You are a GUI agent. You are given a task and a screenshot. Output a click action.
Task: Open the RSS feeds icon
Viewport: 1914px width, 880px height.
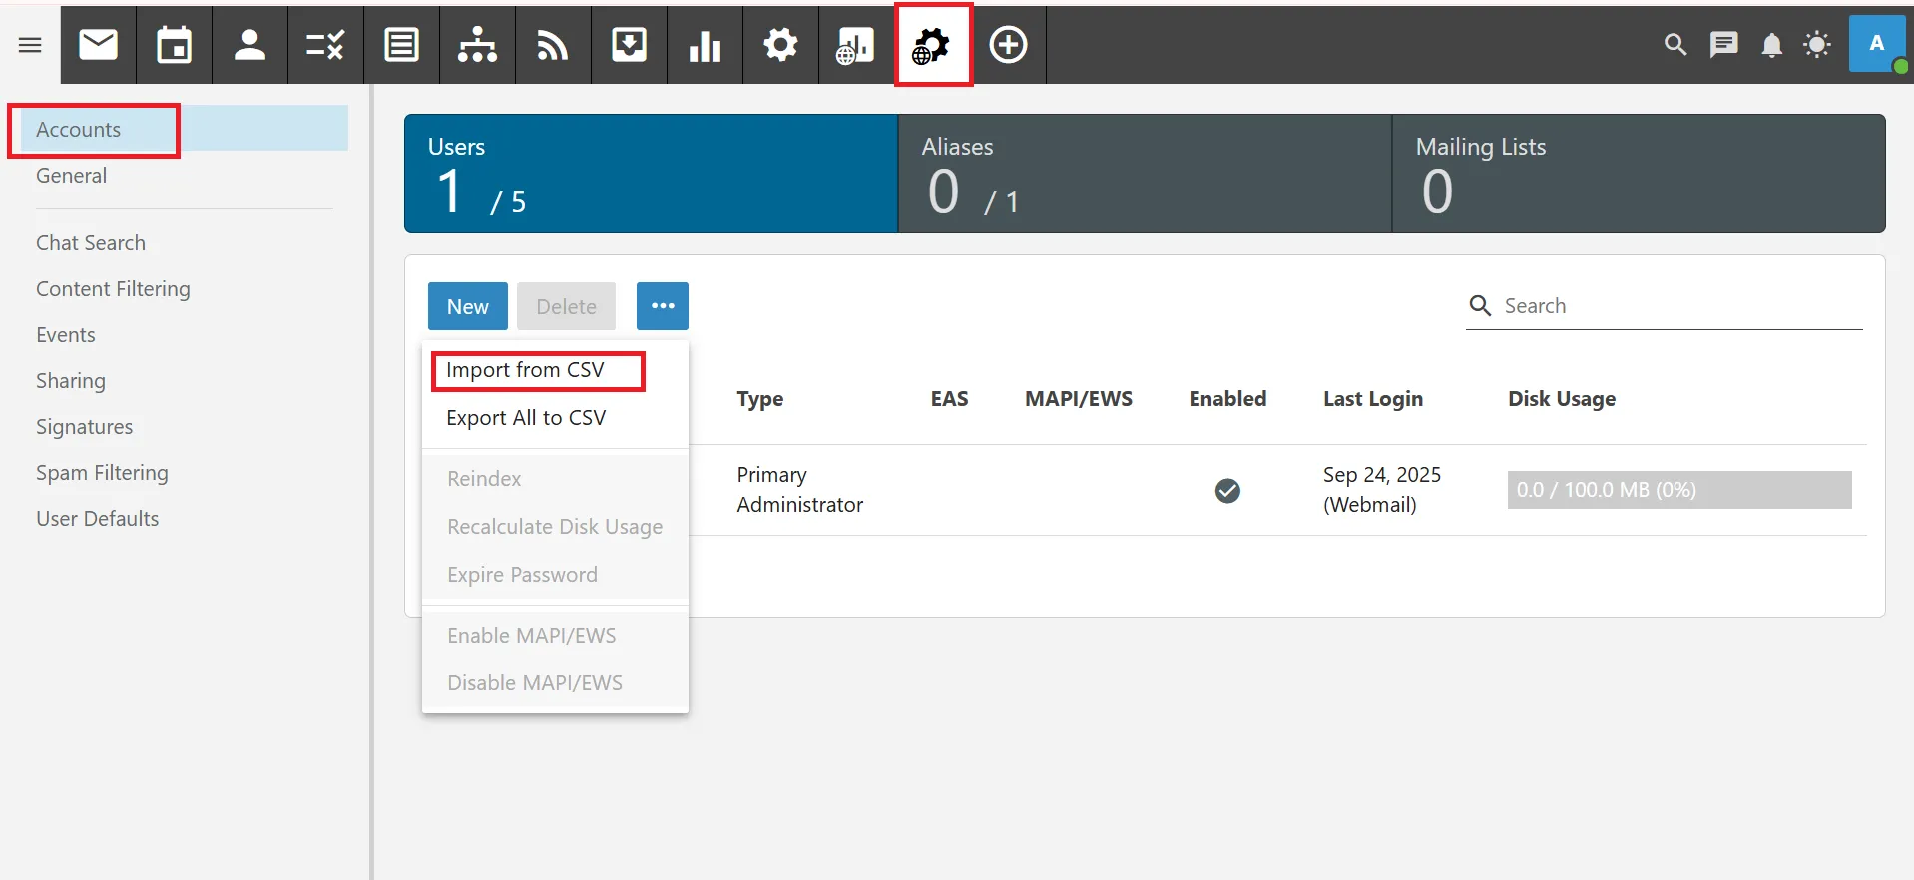click(553, 45)
